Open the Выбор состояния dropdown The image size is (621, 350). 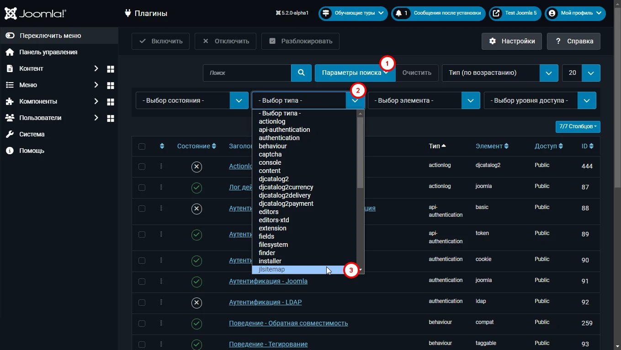[x=192, y=100]
